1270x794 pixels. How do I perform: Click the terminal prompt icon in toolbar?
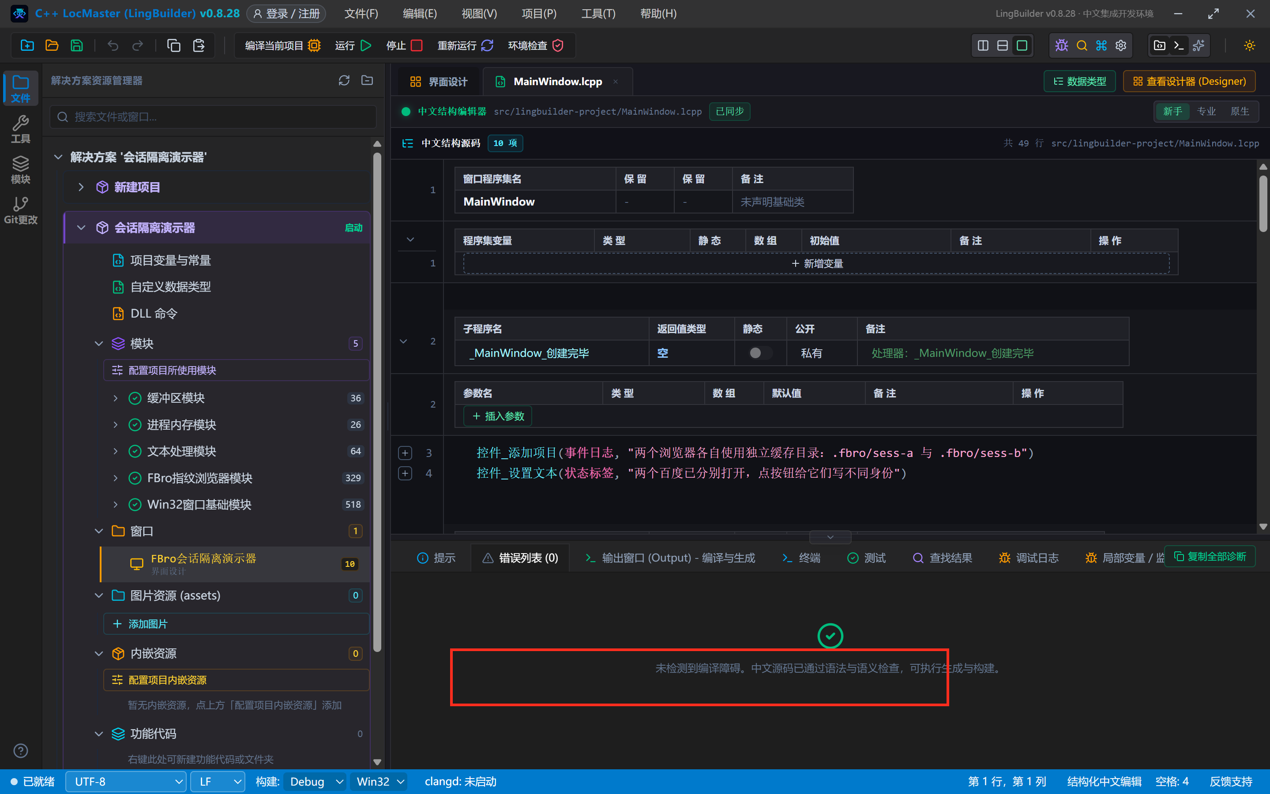[1179, 46]
